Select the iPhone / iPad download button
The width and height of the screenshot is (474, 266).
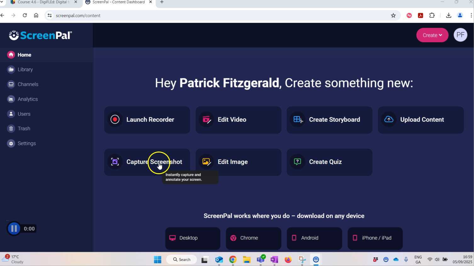(x=375, y=238)
